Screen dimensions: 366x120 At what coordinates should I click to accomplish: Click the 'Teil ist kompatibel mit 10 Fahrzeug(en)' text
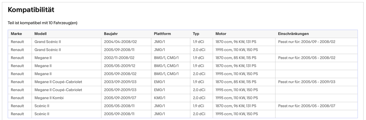pos(43,23)
